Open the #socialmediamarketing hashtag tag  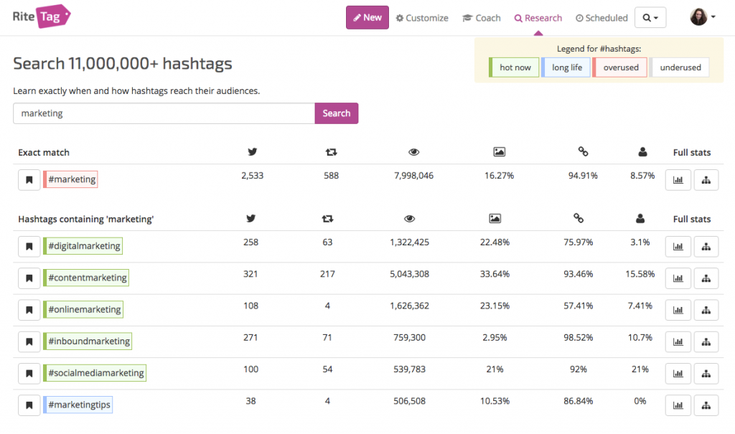coord(95,373)
